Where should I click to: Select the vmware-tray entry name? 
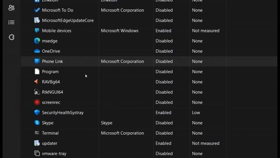tap(54, 154)
